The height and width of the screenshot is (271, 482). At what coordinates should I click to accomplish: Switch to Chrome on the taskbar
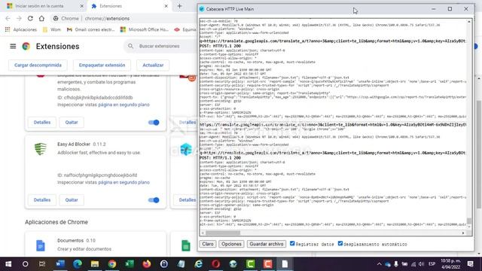point(112,264)
